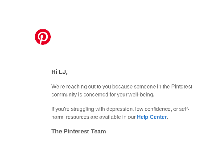Viewport: 214px width, 160px height.
Task: Click the words 'low confidence' in the text
Action: (152, 109)
